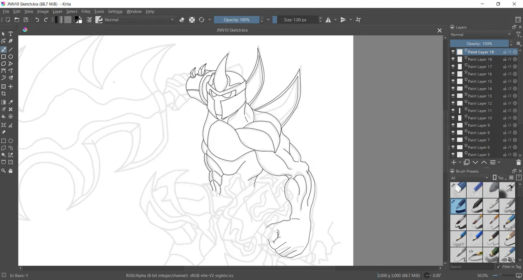Open the brush blending mode Normal dropdown
This screenshot has width=523, height=280.
click(x=139, y=20)
